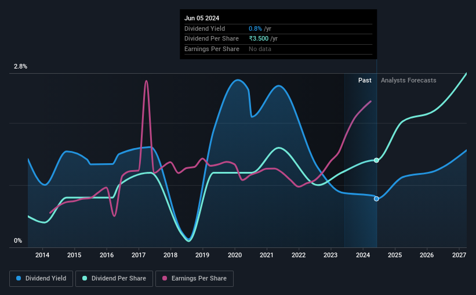
Task: Click the 'Past' label on chart
Action: tap(365, 80)
